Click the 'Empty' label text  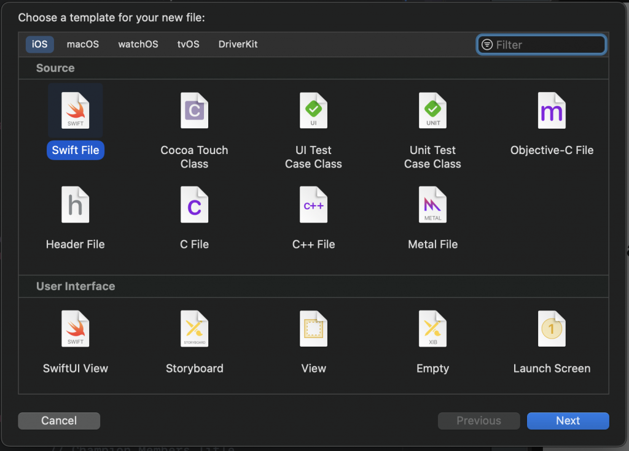coord(433,368)
